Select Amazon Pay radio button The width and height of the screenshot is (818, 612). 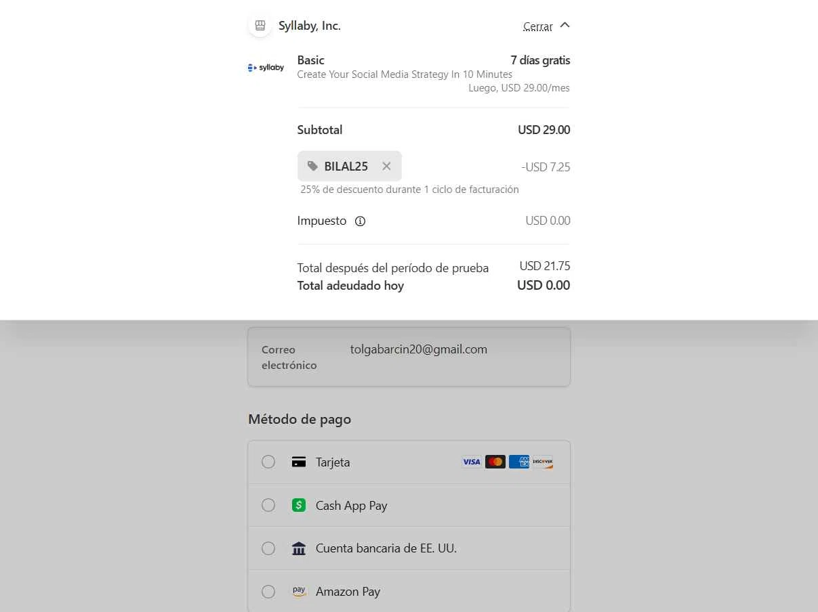tap(268, 592)
